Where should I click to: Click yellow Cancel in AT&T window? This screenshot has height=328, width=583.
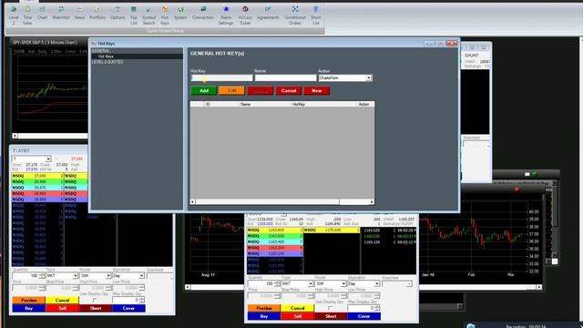tap(62, 300)
